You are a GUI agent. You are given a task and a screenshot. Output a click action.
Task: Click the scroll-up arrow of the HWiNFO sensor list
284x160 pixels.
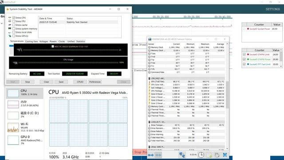click(x=227, y=44)
